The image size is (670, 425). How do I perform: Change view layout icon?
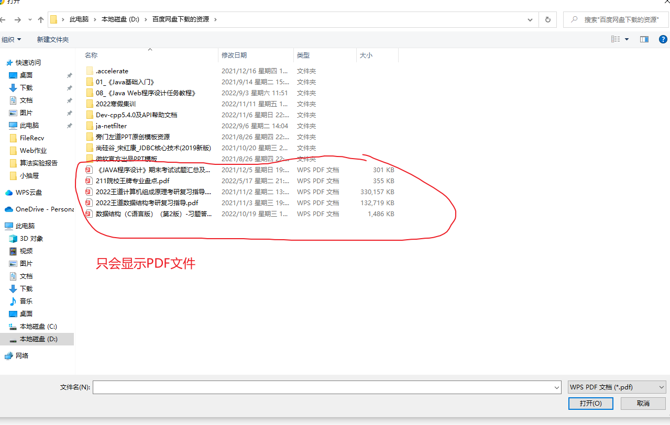[616, 39]
